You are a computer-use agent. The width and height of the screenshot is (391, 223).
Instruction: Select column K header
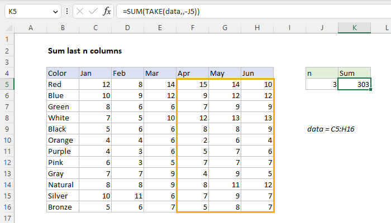coord(355,28)
